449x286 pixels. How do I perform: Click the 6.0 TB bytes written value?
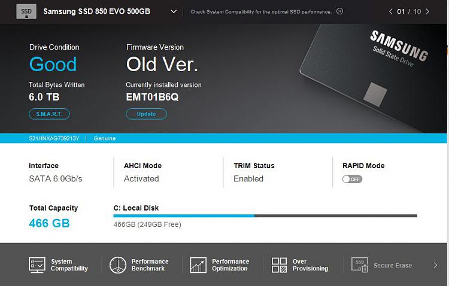44,97
